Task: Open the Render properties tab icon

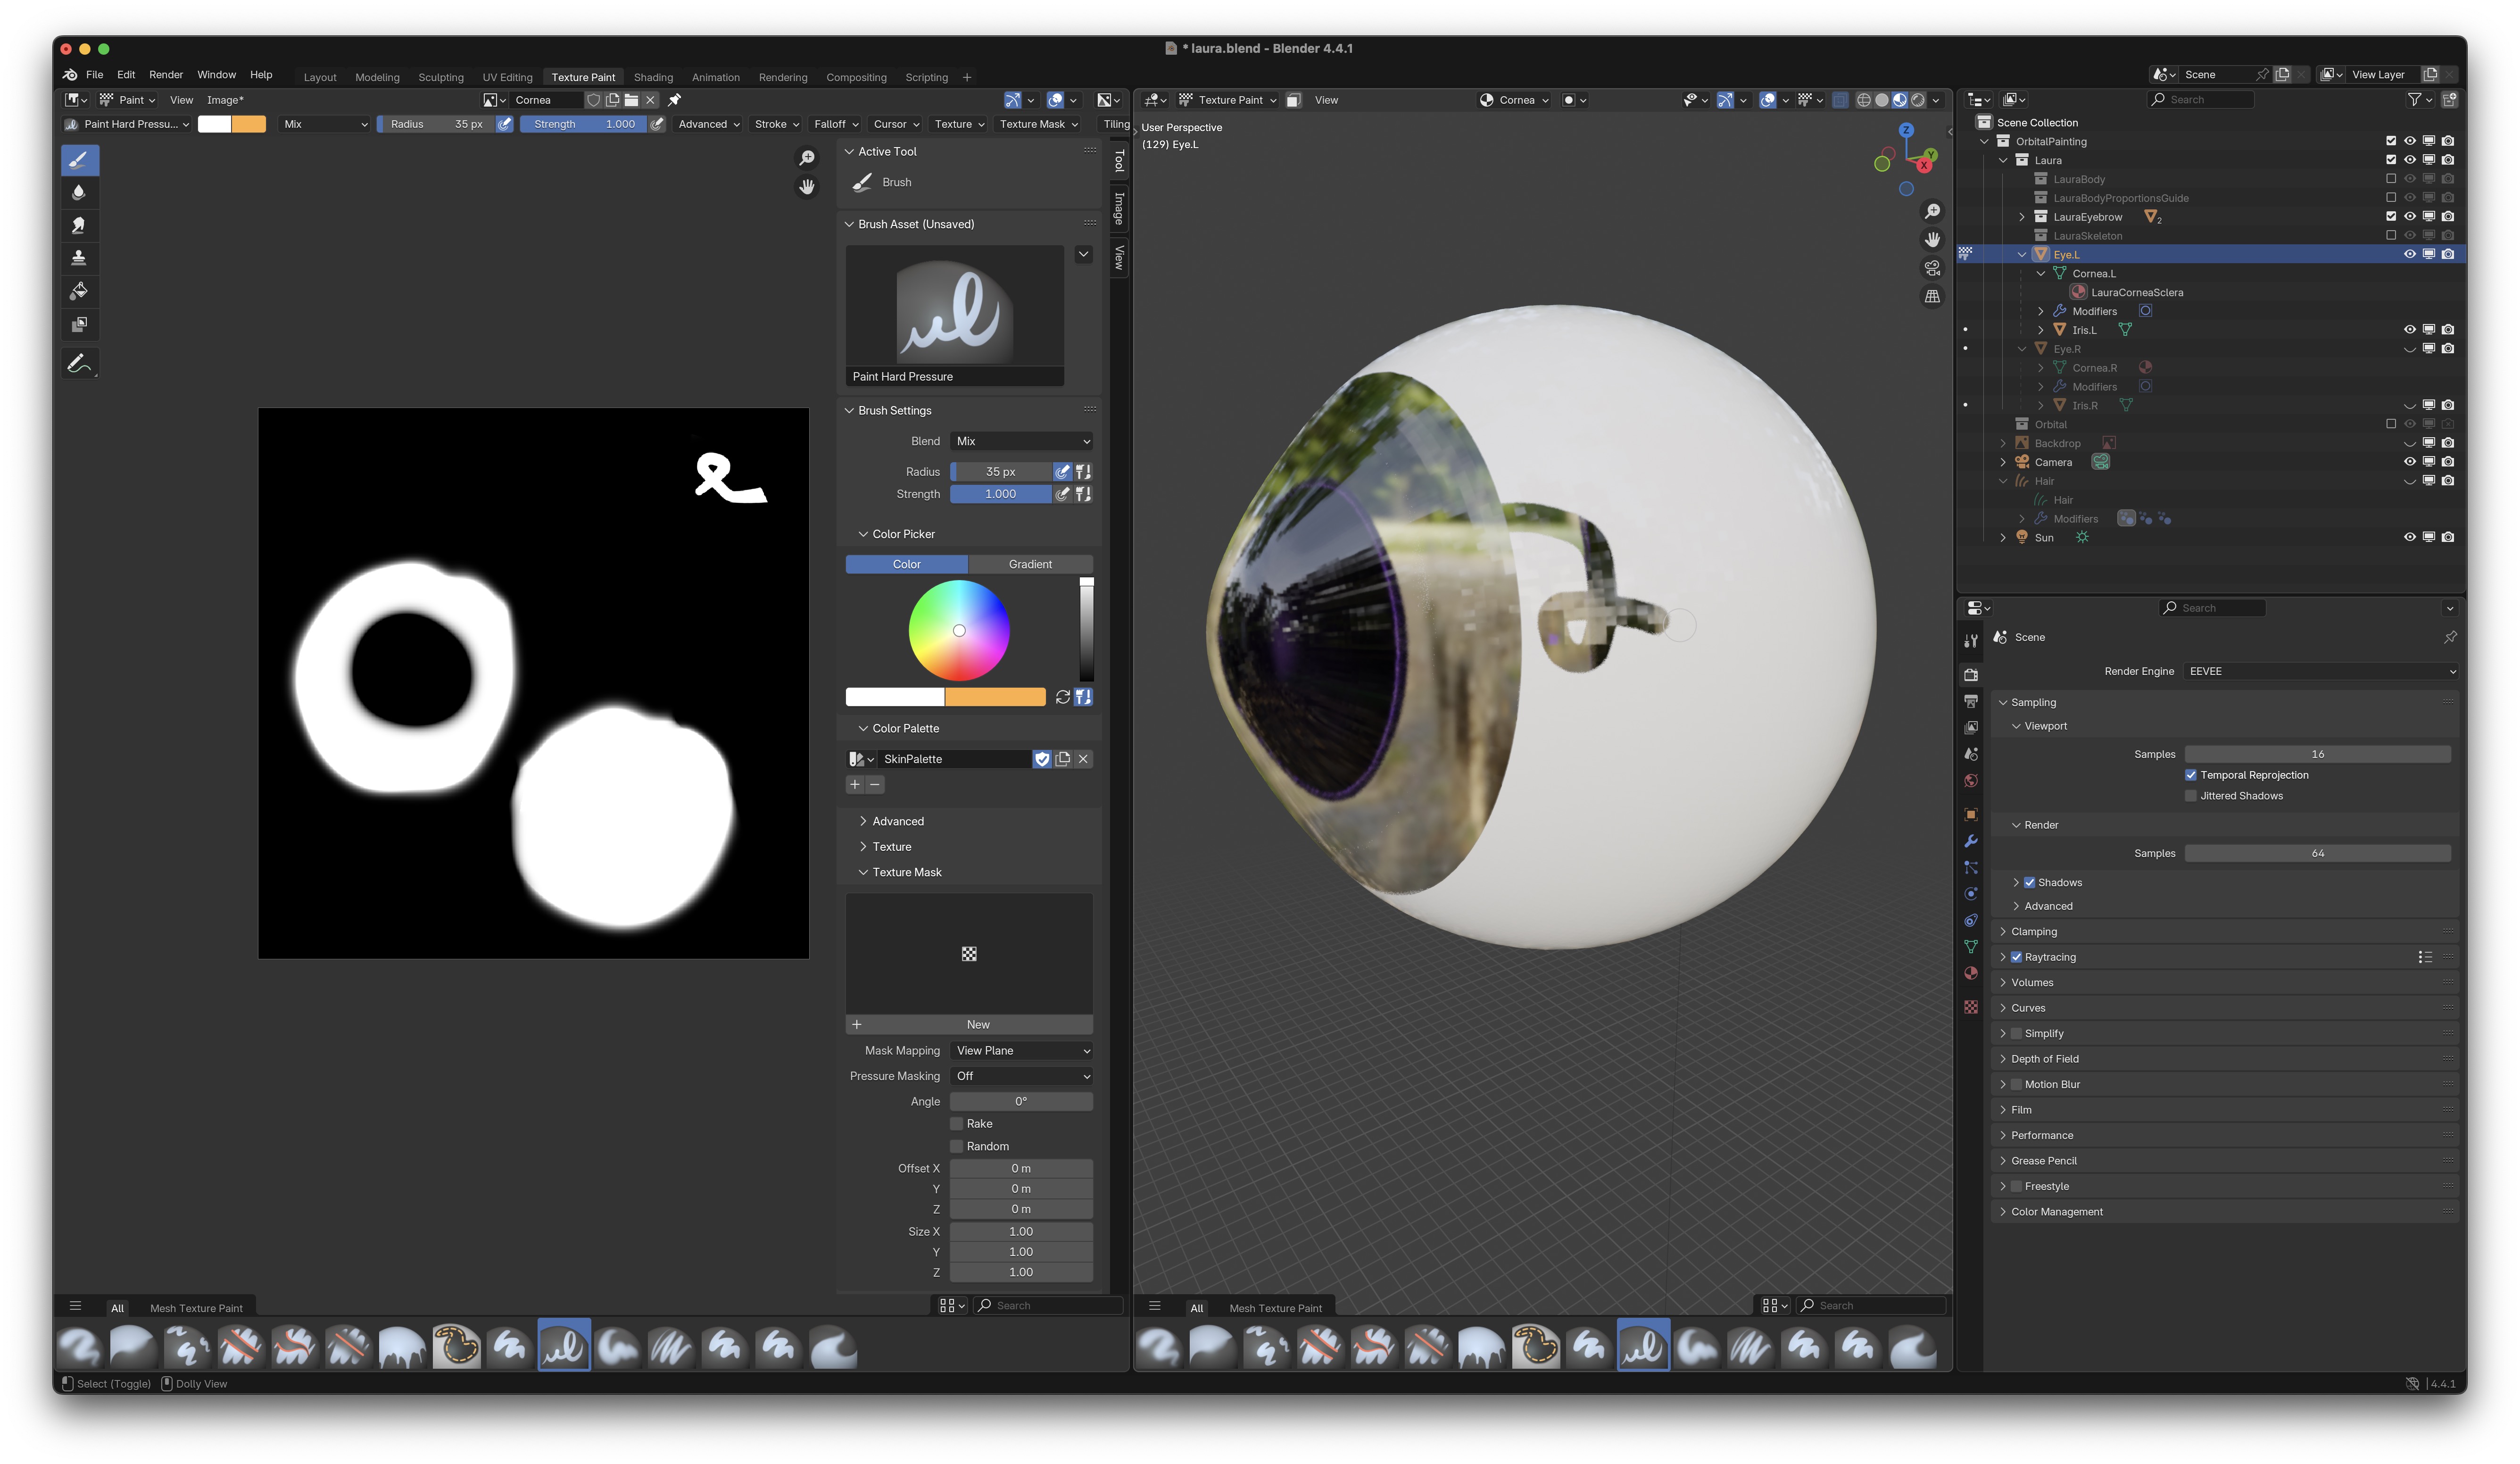Action: coord(1970,675)
